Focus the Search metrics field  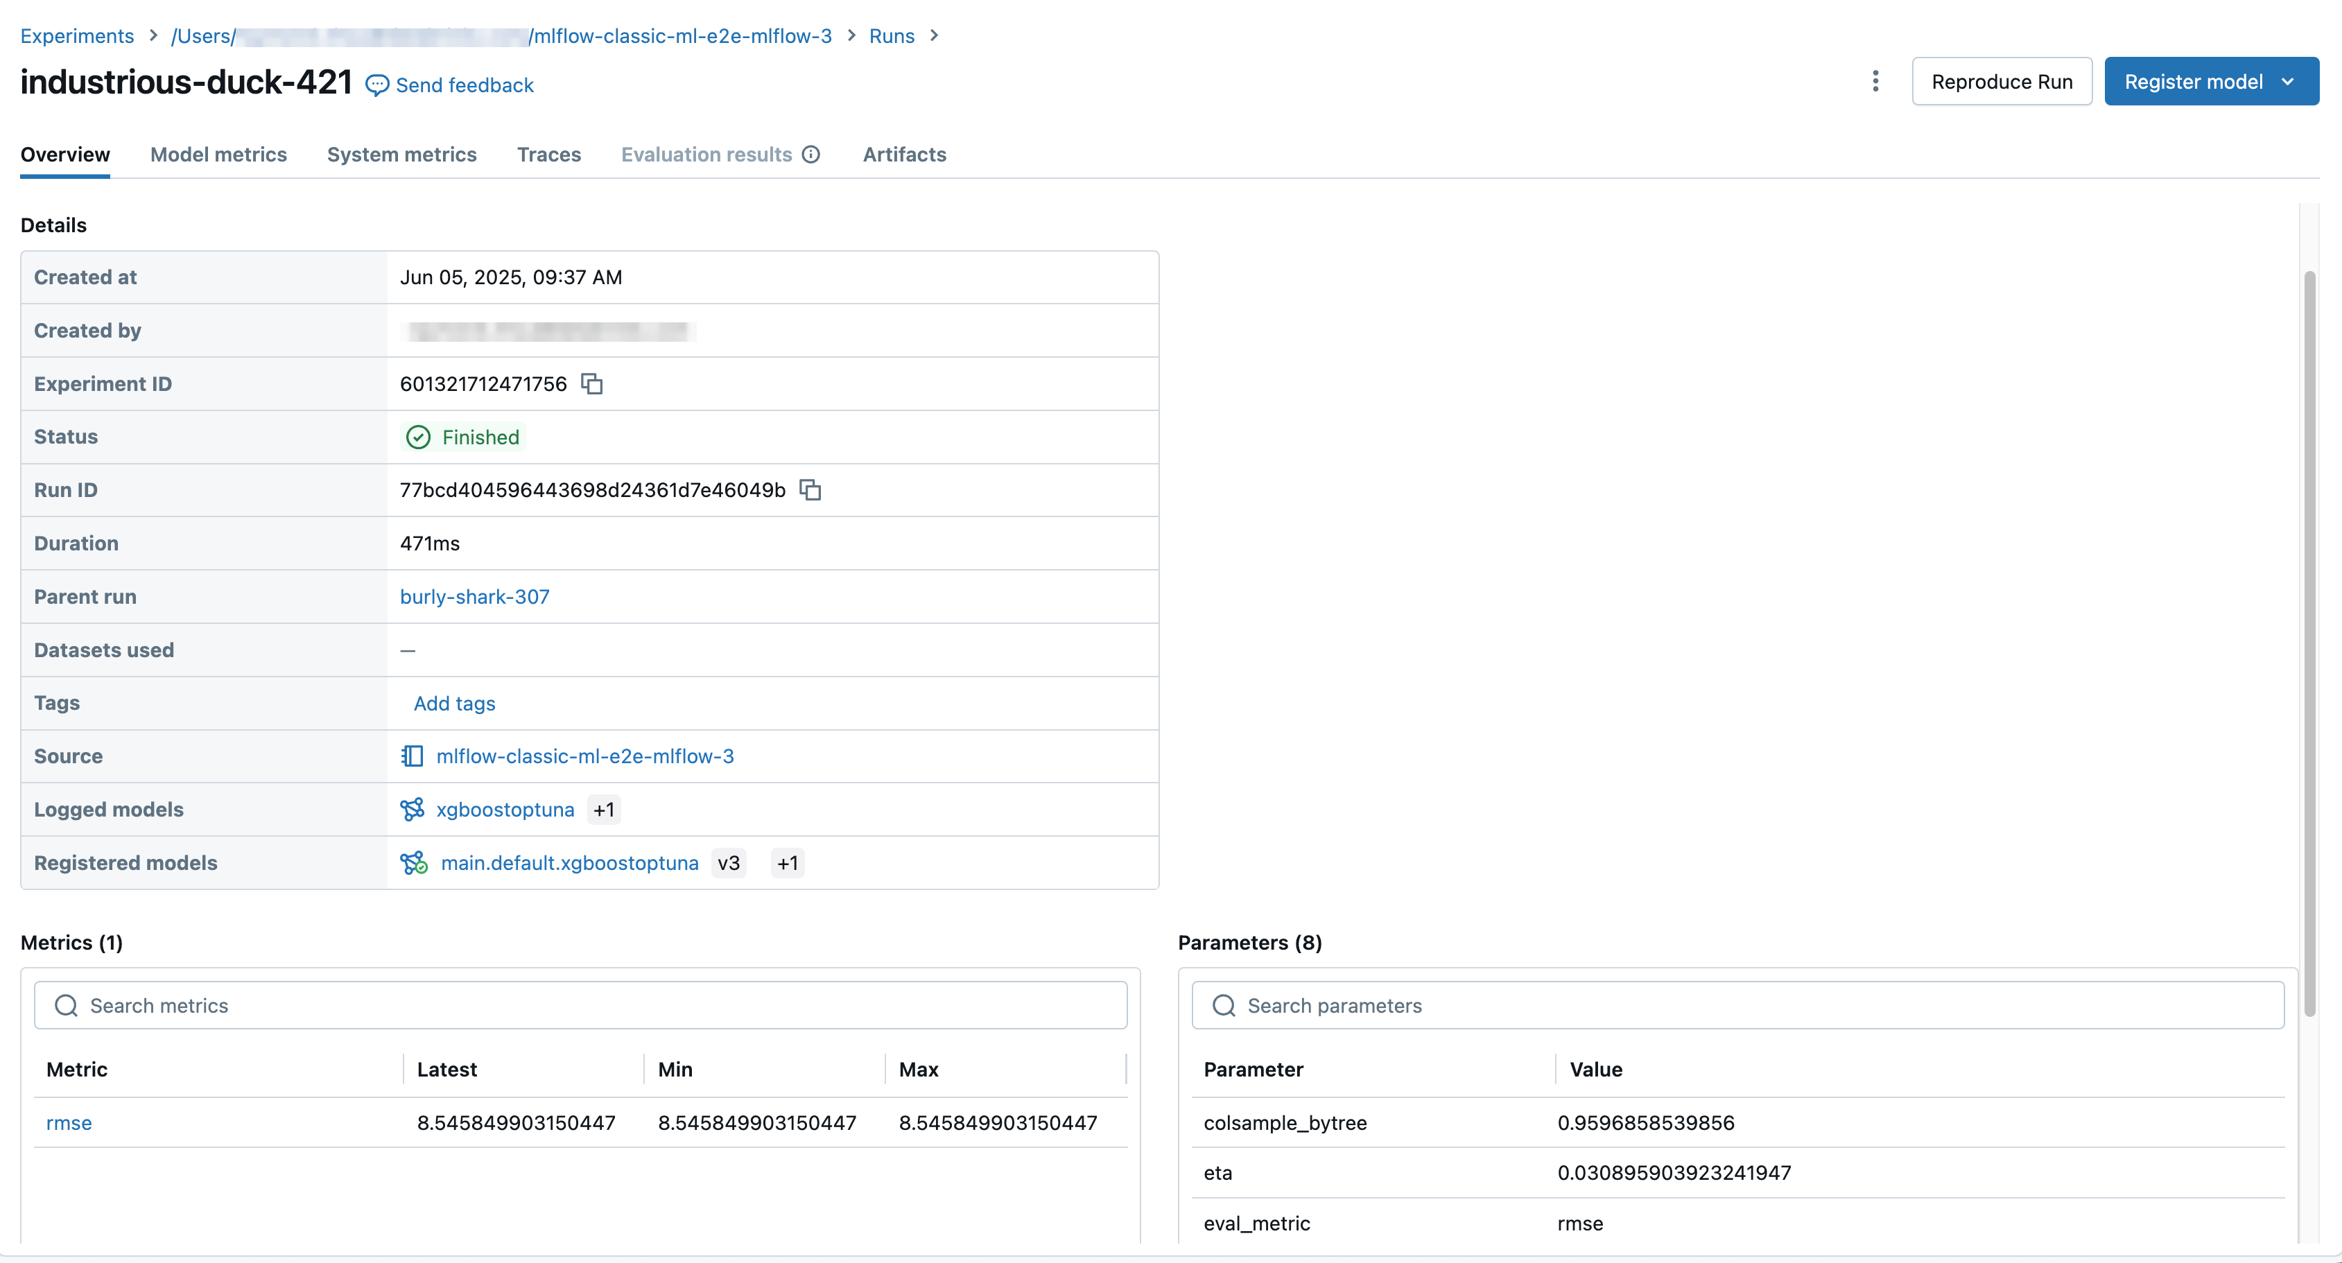[x=582, y=1004]
